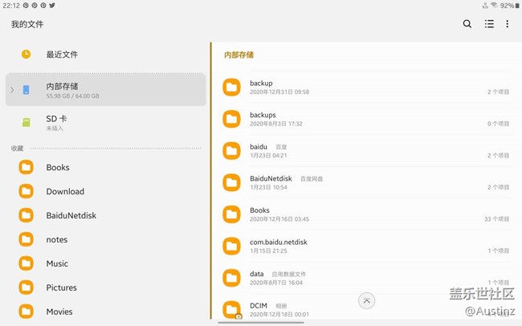Open the search magnifier icon

(467, 24)
